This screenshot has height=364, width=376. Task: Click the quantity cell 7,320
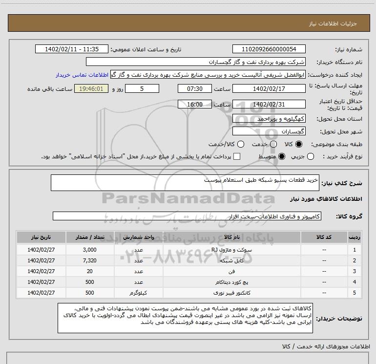(x=90, y=260)
